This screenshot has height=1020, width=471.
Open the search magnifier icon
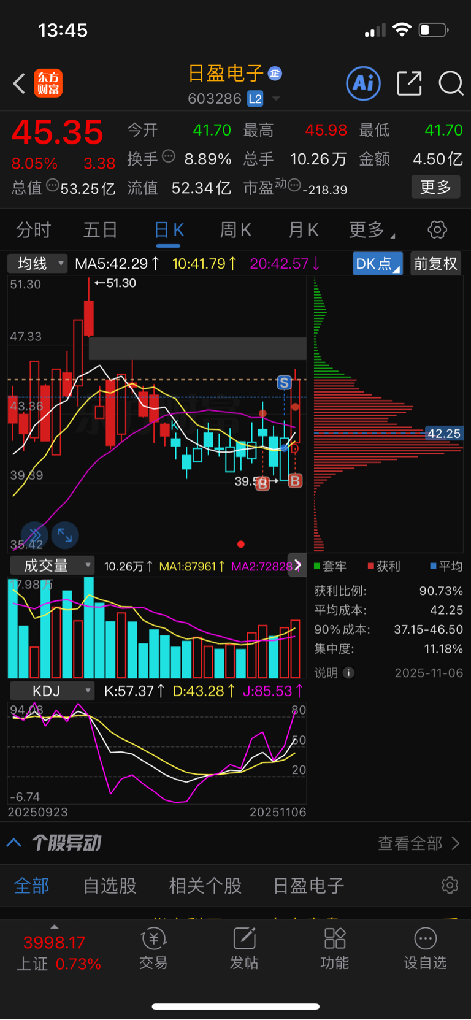click(451, 83)
